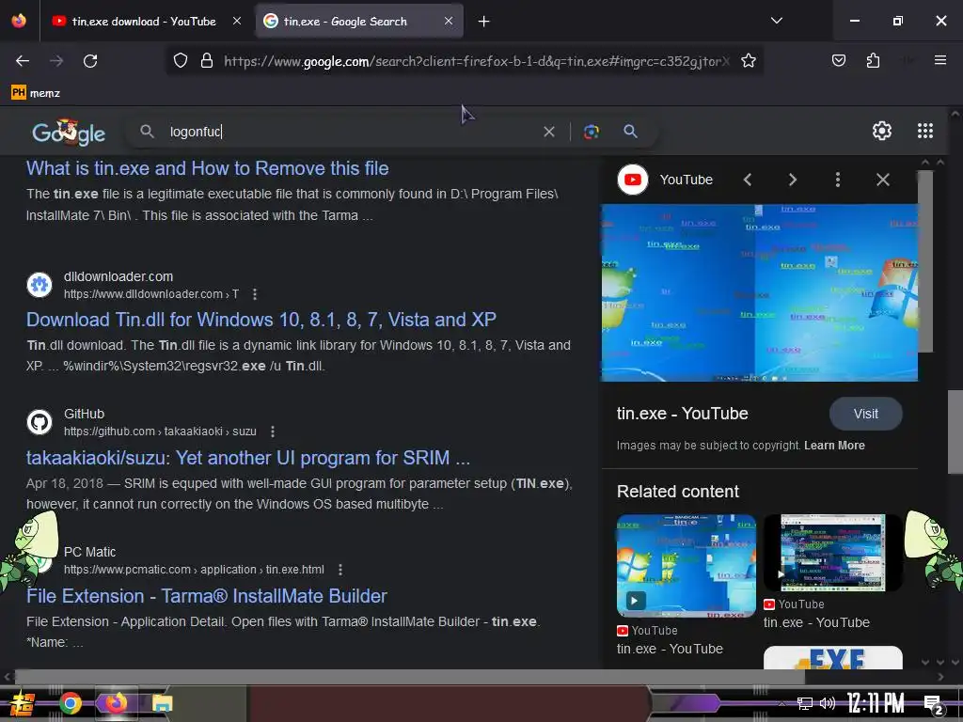
Task: Open the notification center icon
Action: coord(934,705)
